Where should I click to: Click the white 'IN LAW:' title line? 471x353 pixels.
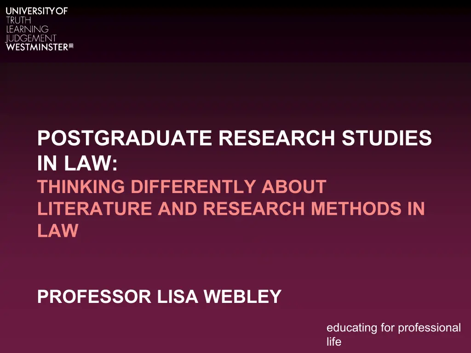tap(77, 163)
